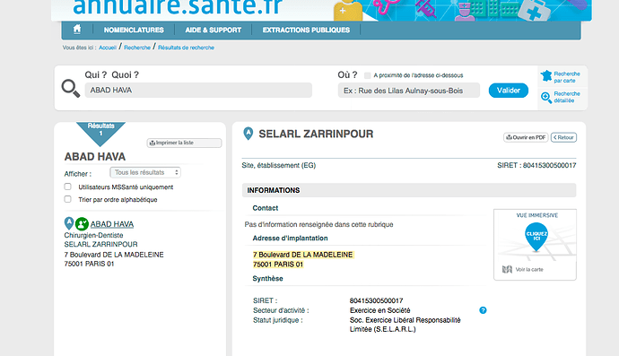Click the magnifying glass search icon
Viewport: 619px width, 356px height.
pos(71,89)
